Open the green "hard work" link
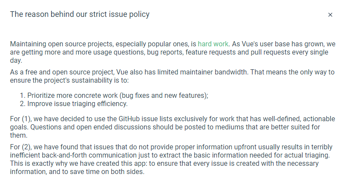Screen dimensions: 342x187 tap(213, 44)
